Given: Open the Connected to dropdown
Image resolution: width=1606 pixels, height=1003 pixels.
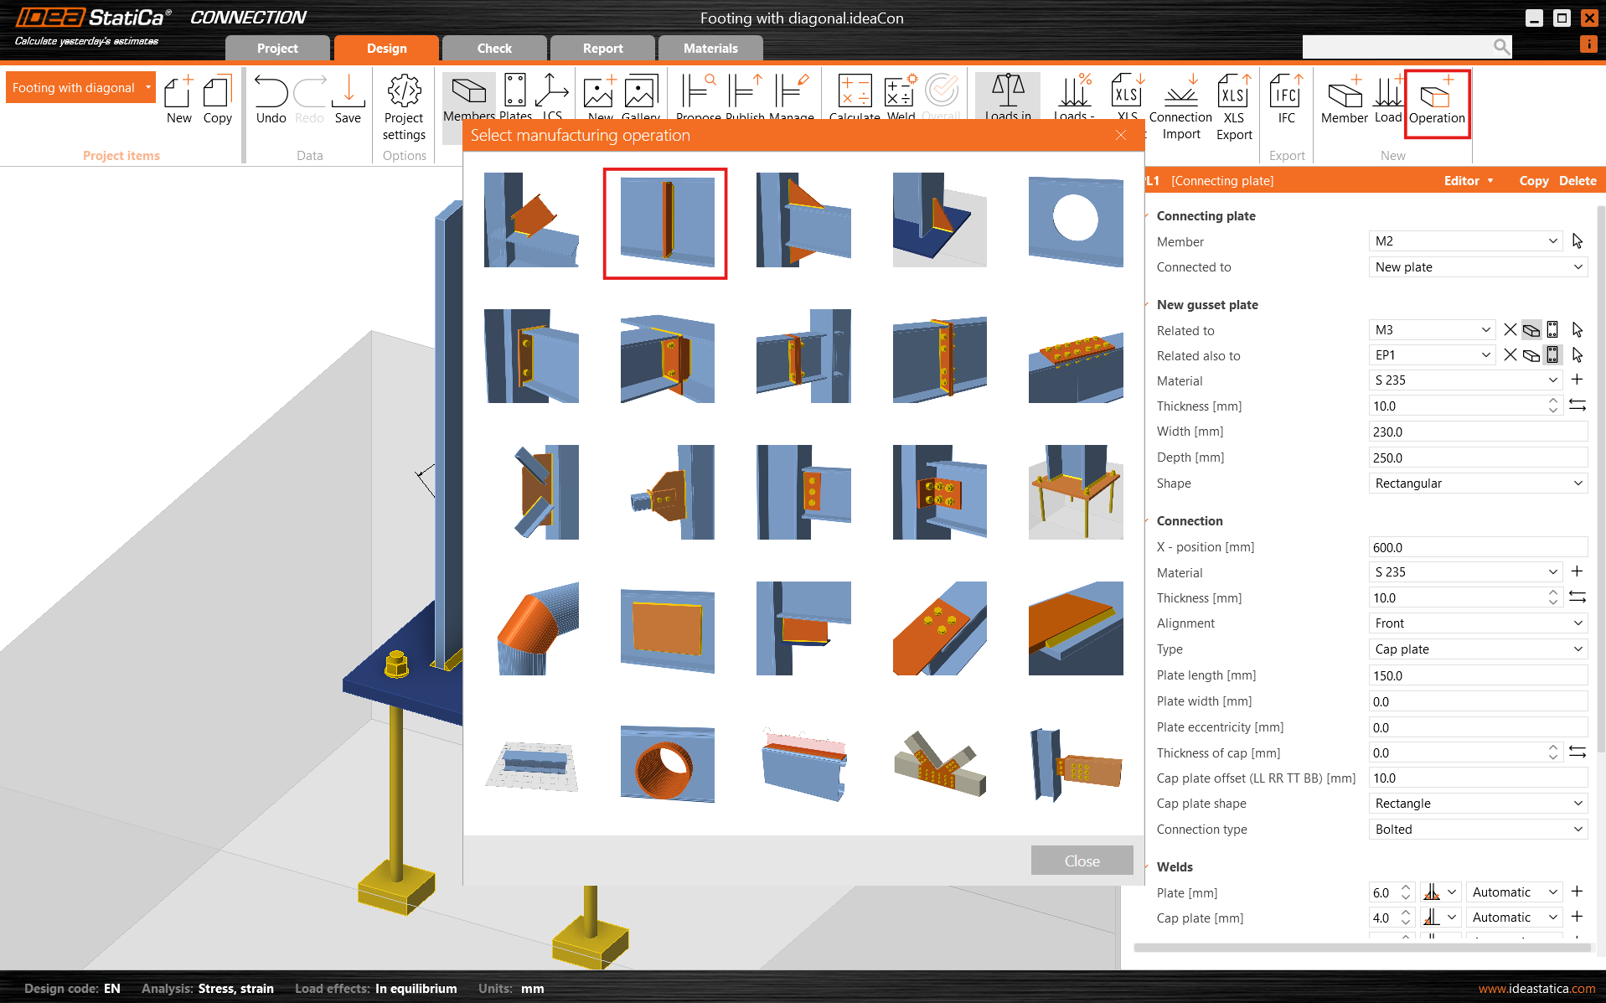Looking at the screenshot, I should pyautogui.click(x=1478, y=267).
